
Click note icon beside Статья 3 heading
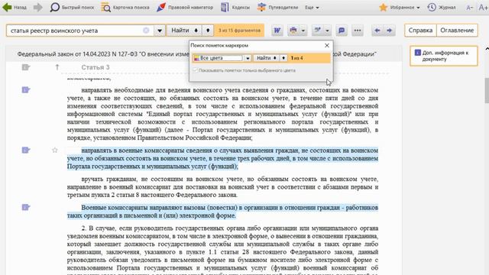coord(26,67)
